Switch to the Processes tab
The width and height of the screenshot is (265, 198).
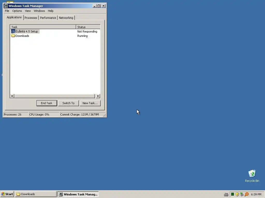31,18
